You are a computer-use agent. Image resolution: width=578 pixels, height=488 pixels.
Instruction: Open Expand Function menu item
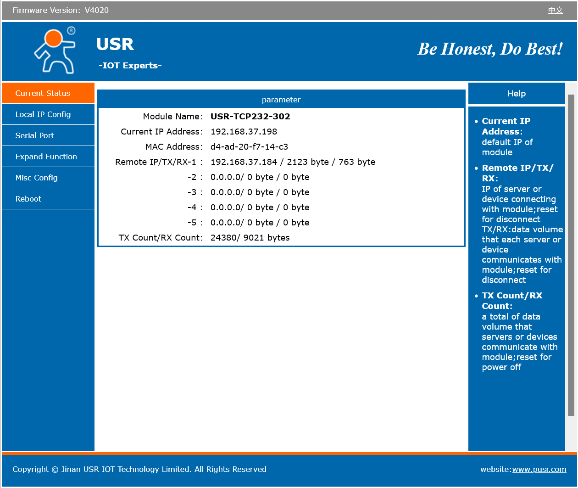(48, 157)
